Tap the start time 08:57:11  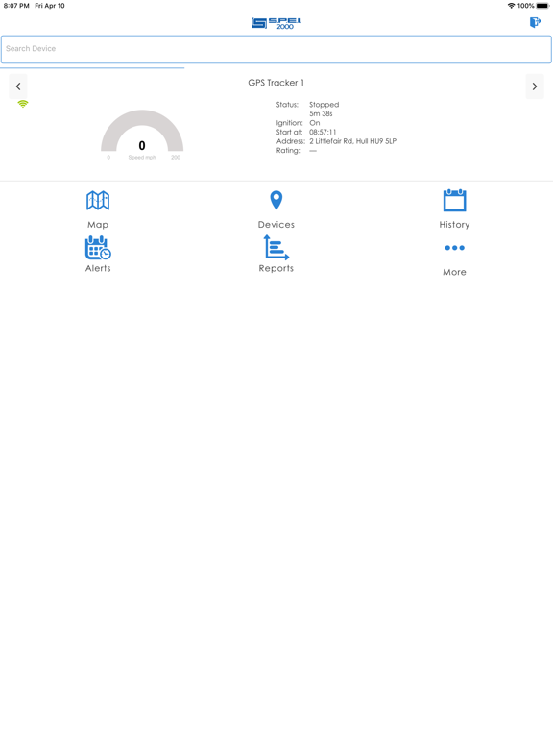pos(323,132)
